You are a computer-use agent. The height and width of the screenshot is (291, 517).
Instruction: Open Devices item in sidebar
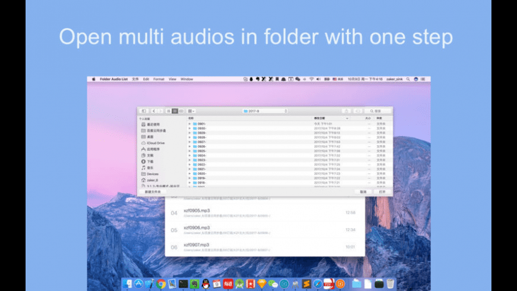click(x=150, y=174)
